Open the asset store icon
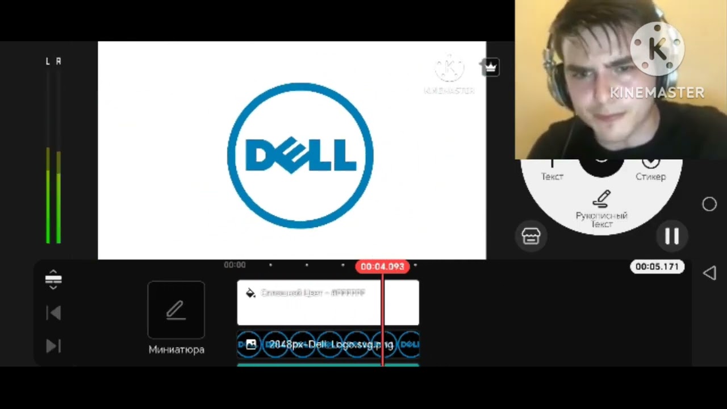This screenshot has height=409, width=727. tap(531, 236)
